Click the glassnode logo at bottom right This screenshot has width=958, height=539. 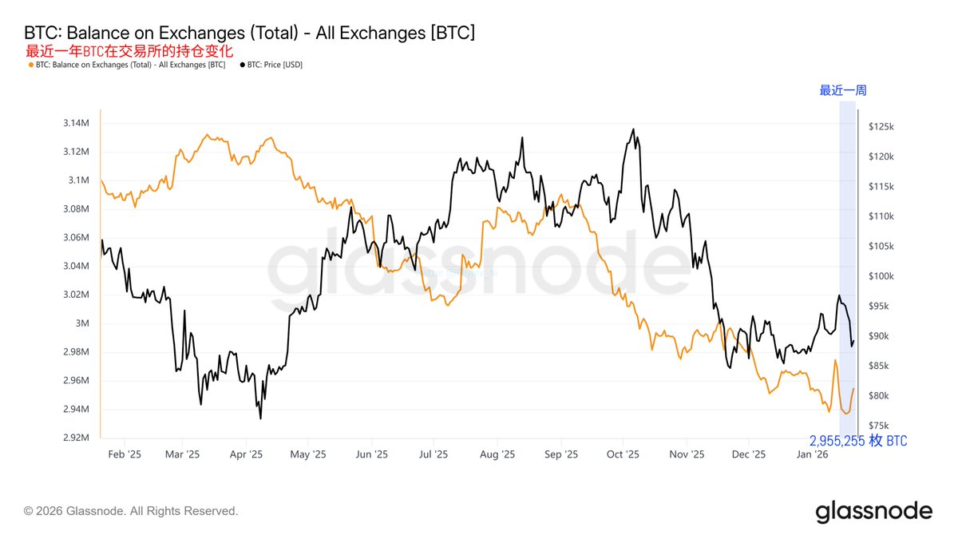coord(873,511)
